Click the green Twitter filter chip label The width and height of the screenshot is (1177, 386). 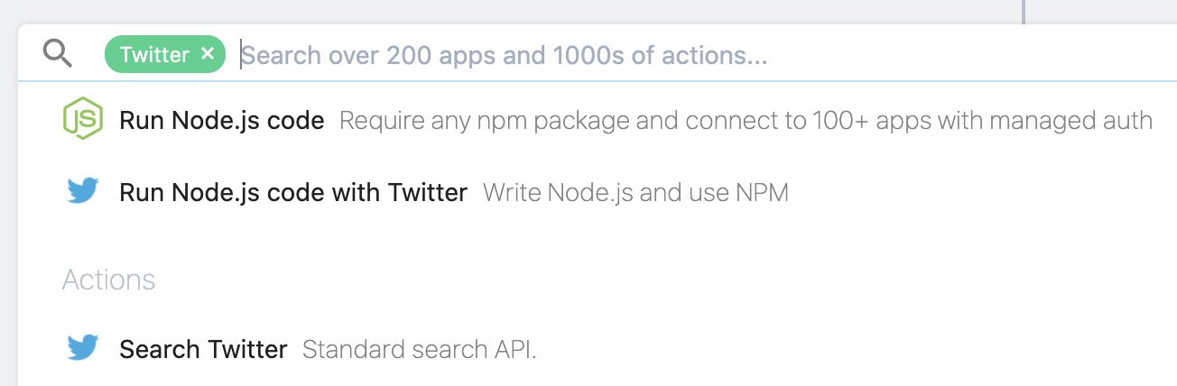[x=154, y=55]
